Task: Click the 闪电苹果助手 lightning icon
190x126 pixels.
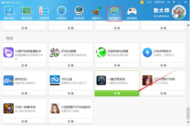Action: 147,53
